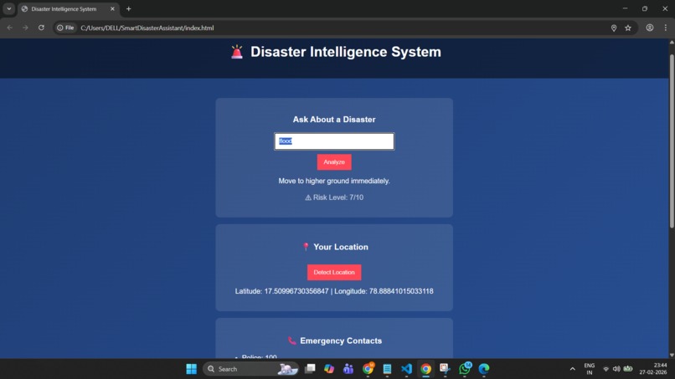Click the Emergency Contacts heading
675x379 pixels.
[334, 341]
